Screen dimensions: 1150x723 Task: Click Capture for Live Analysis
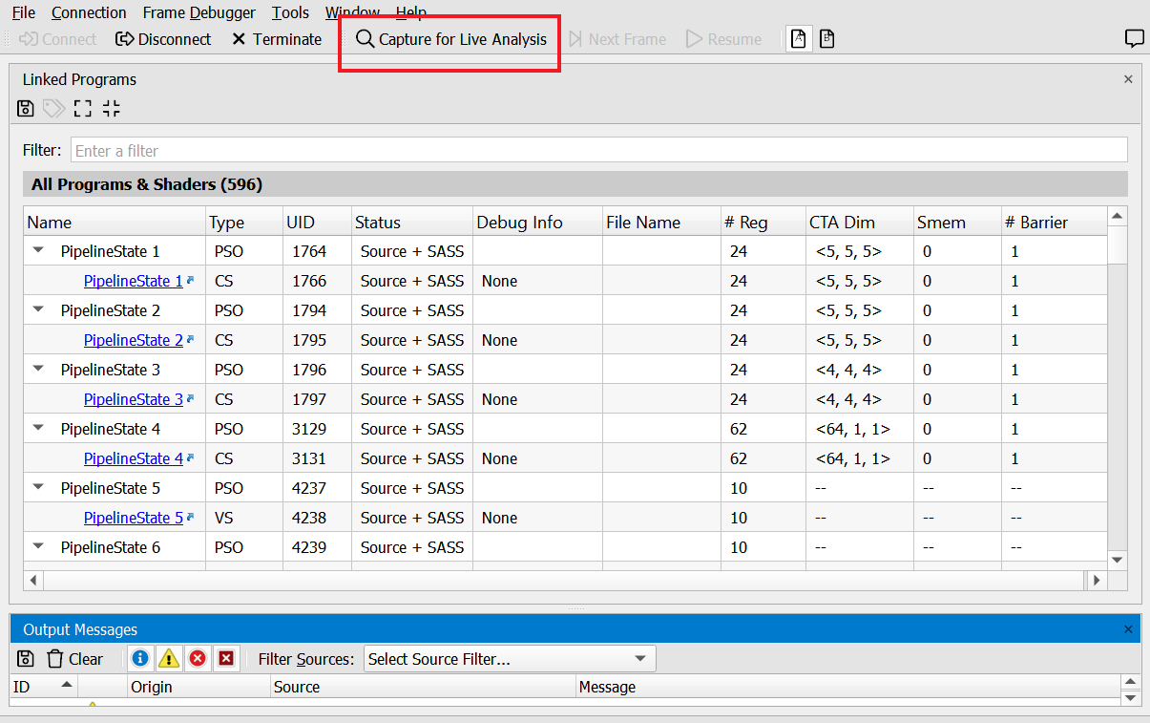(449, 38)
